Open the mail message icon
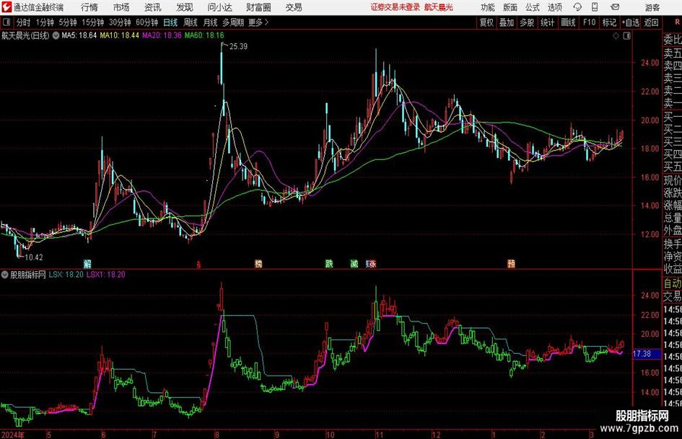Screen dimensions: 682x439 [615, 7]
